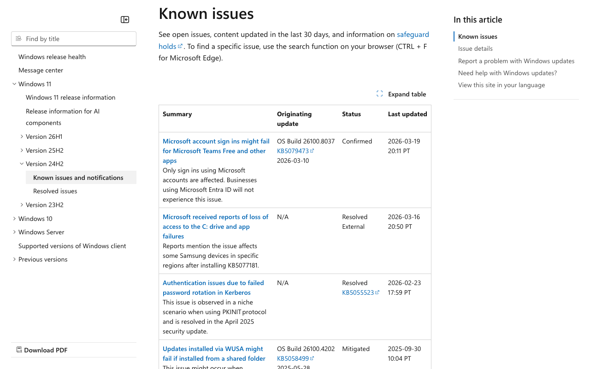The height and width of the screenshot is (369, 590).
Task: Go to Issue details in article outline
Action: (x=475, y=48)
